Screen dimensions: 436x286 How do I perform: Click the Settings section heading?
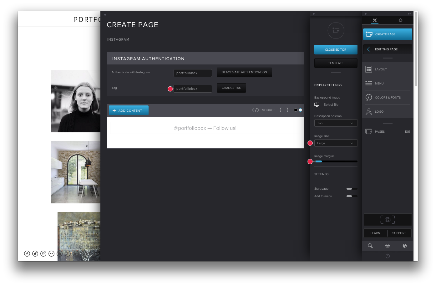pyautogui.click(x=321, y=174)
